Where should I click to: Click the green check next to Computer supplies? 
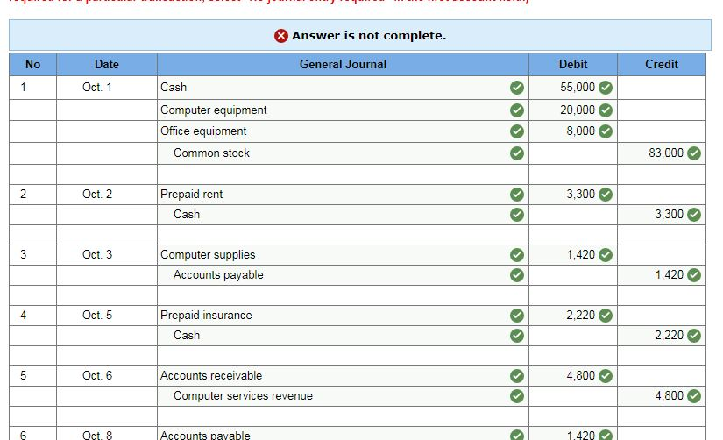pos(517,255)
